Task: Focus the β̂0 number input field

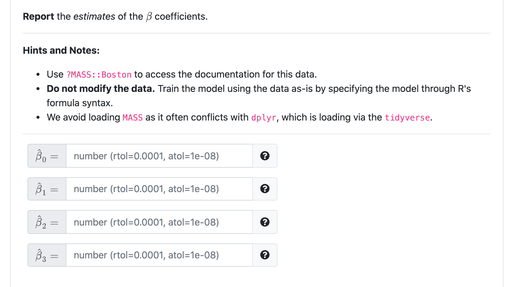Action: pyautogui.click(x=159, y=156)
